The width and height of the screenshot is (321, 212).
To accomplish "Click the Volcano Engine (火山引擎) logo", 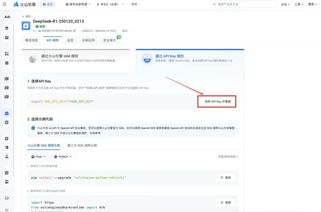I will [25, 4].
